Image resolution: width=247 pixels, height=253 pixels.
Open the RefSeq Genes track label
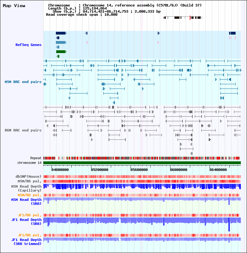click(28, 45)
